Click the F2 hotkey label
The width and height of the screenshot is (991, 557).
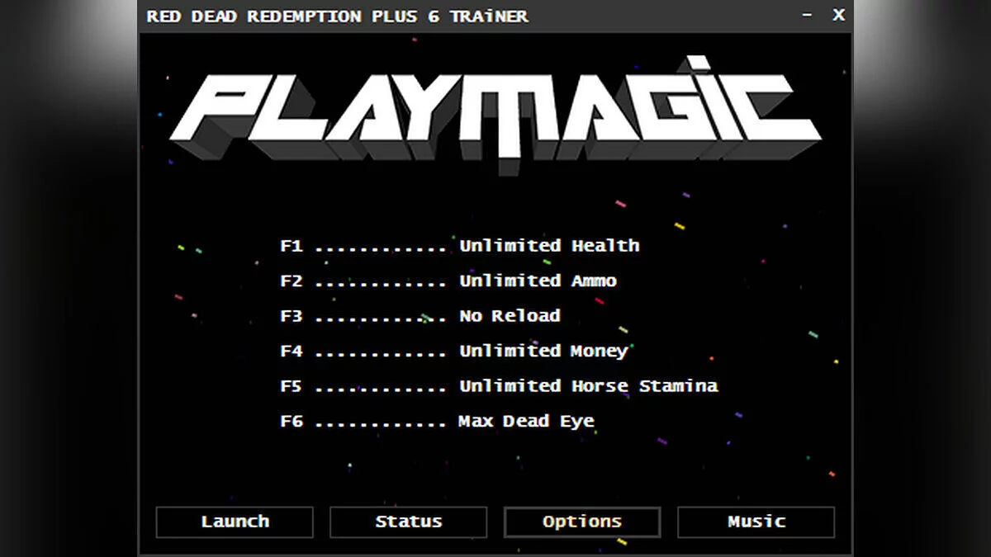(292, 281)
